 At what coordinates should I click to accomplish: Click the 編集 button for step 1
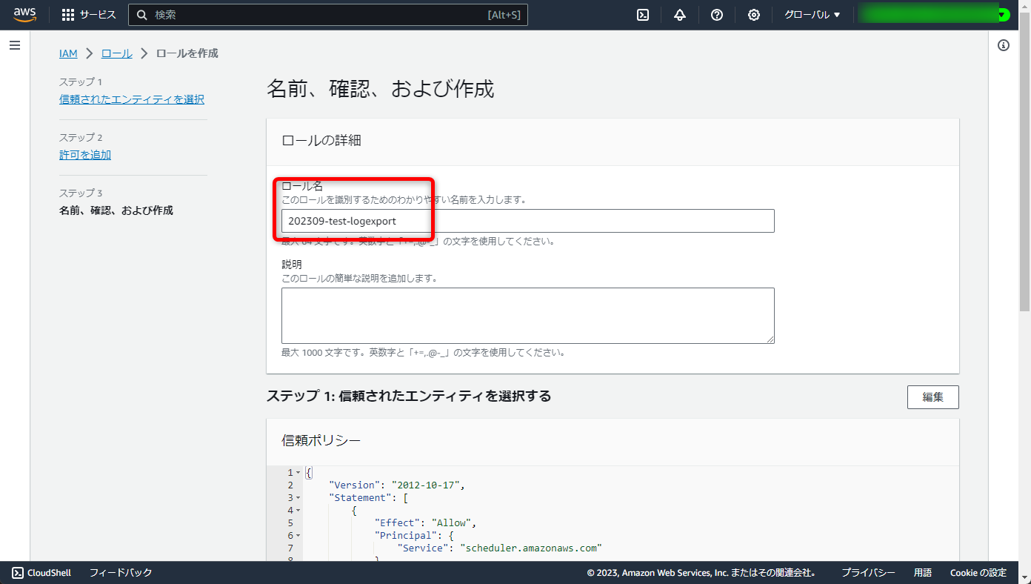click(932, 397)
